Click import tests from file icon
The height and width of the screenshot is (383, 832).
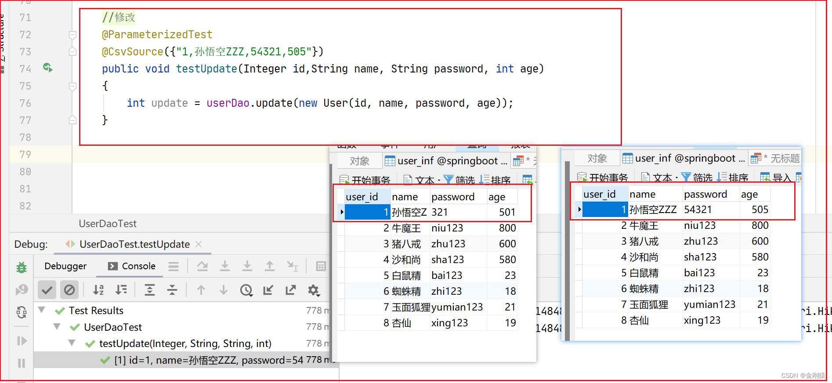point(268,290)
